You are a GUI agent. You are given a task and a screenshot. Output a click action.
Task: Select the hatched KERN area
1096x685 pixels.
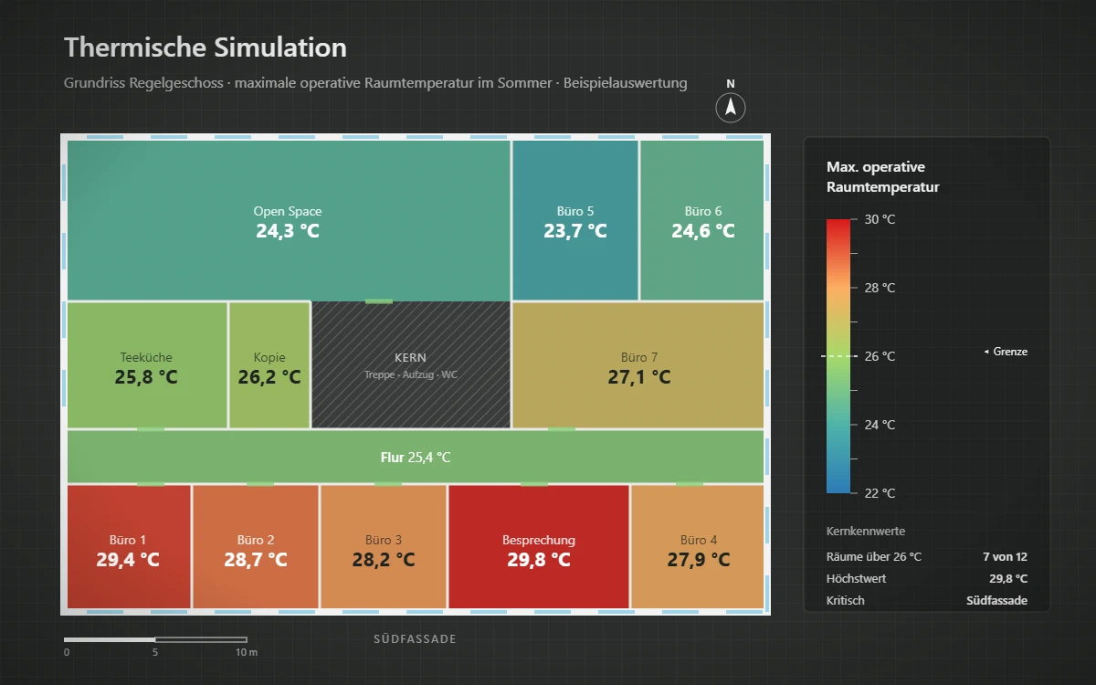(411, 365)
